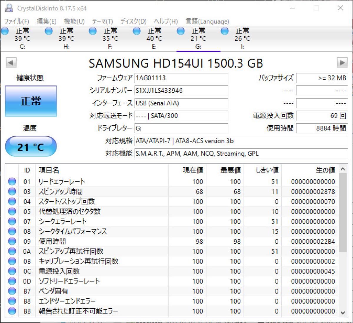Select the E: drive status icon
Screen dimensions: 353x323
coord(137,31)
